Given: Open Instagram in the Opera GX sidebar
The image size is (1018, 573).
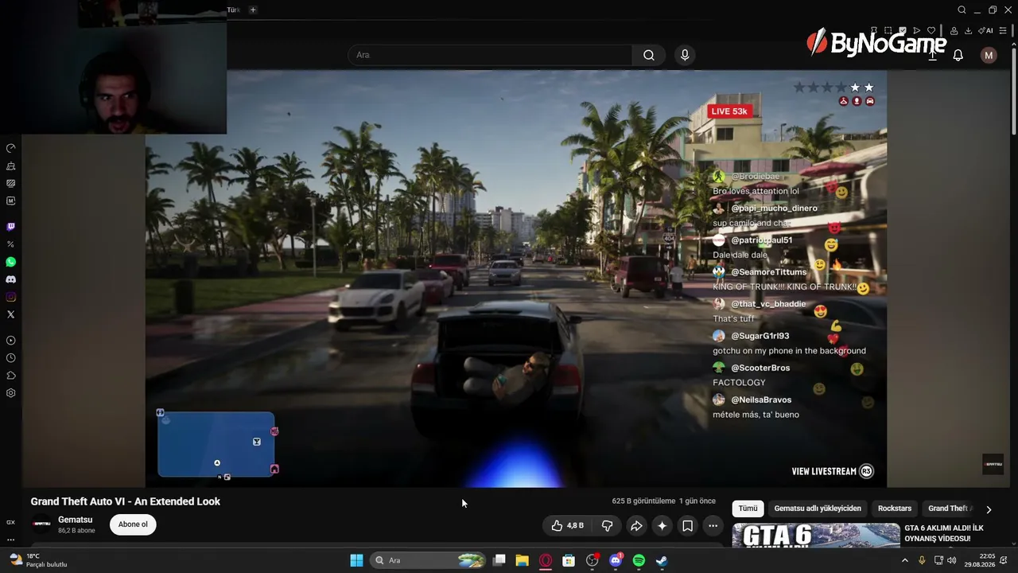Looking at the screenshot, I should point(10,297).
